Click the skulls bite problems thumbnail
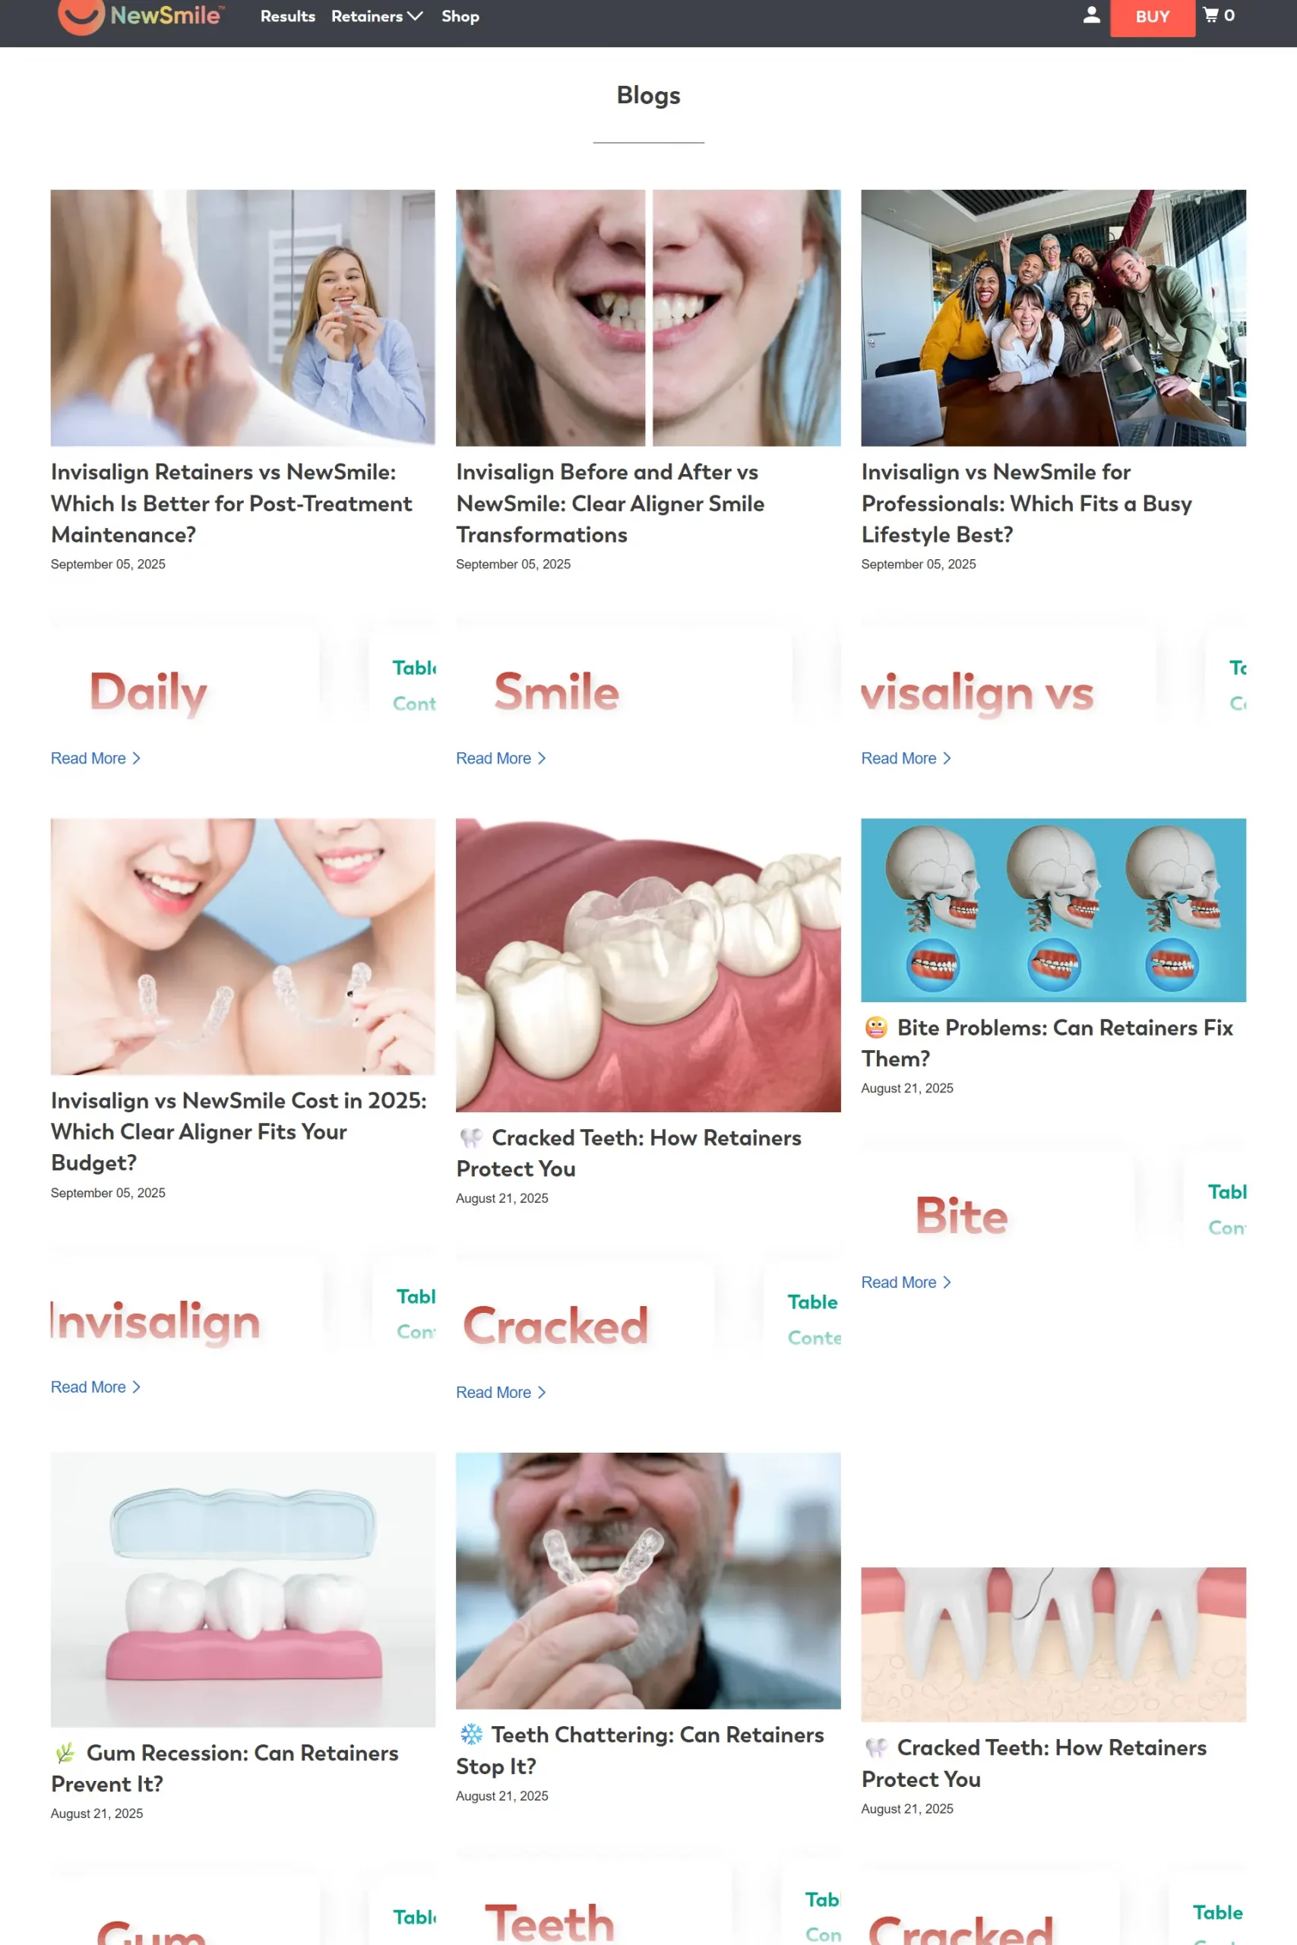1297x1945 pixels. [1053, 909]
